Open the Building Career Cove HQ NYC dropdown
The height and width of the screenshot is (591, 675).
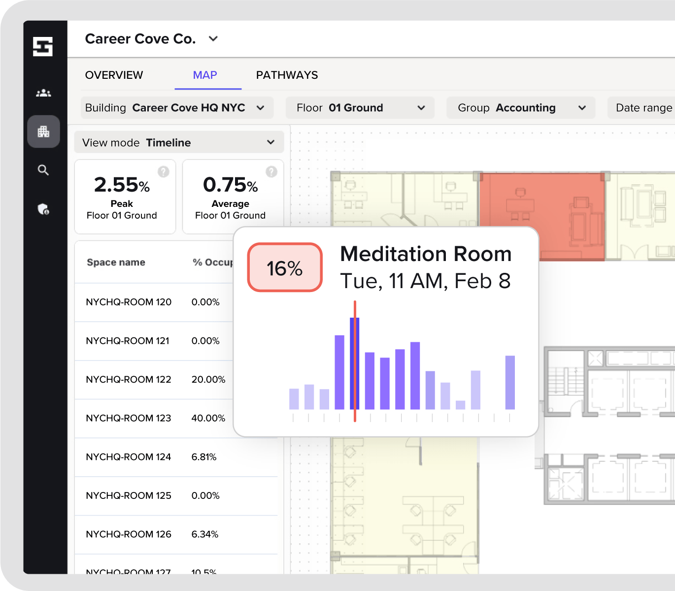tap(177, 108)
